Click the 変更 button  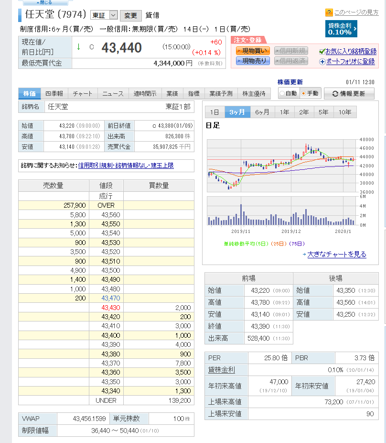point(130,15)
